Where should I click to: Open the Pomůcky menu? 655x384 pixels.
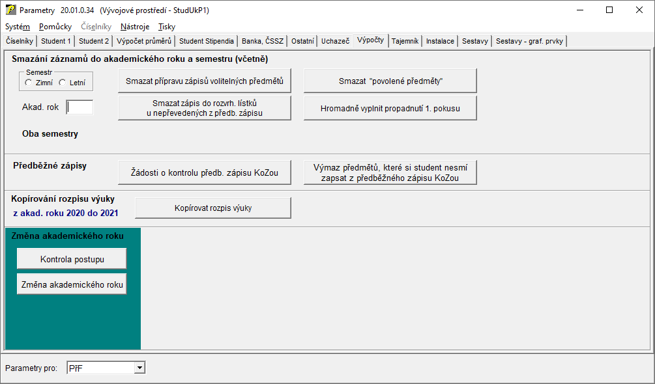55,27
